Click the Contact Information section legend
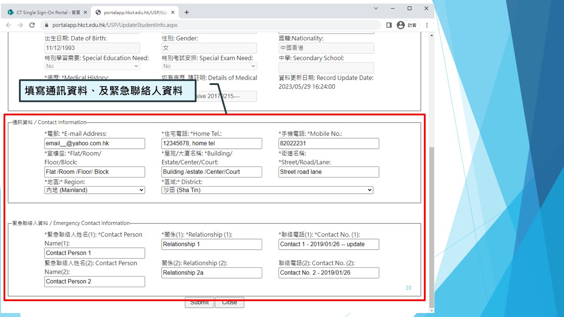564x317 pixels. pyautogui.click(x=49, y=122)
